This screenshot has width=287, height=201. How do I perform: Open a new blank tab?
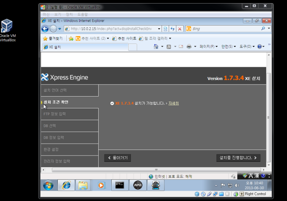133,47
